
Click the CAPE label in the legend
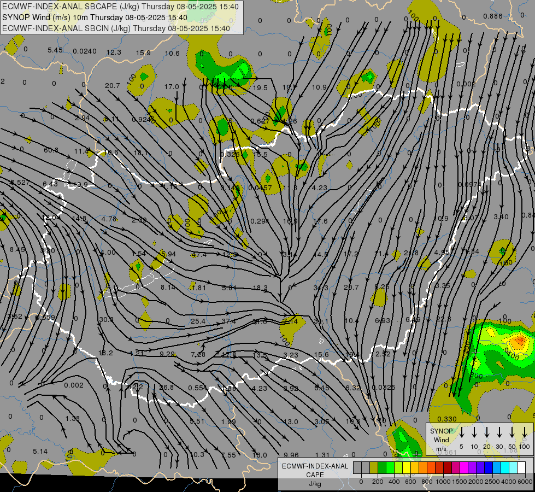pyautogui.click(x=315, y=475)
